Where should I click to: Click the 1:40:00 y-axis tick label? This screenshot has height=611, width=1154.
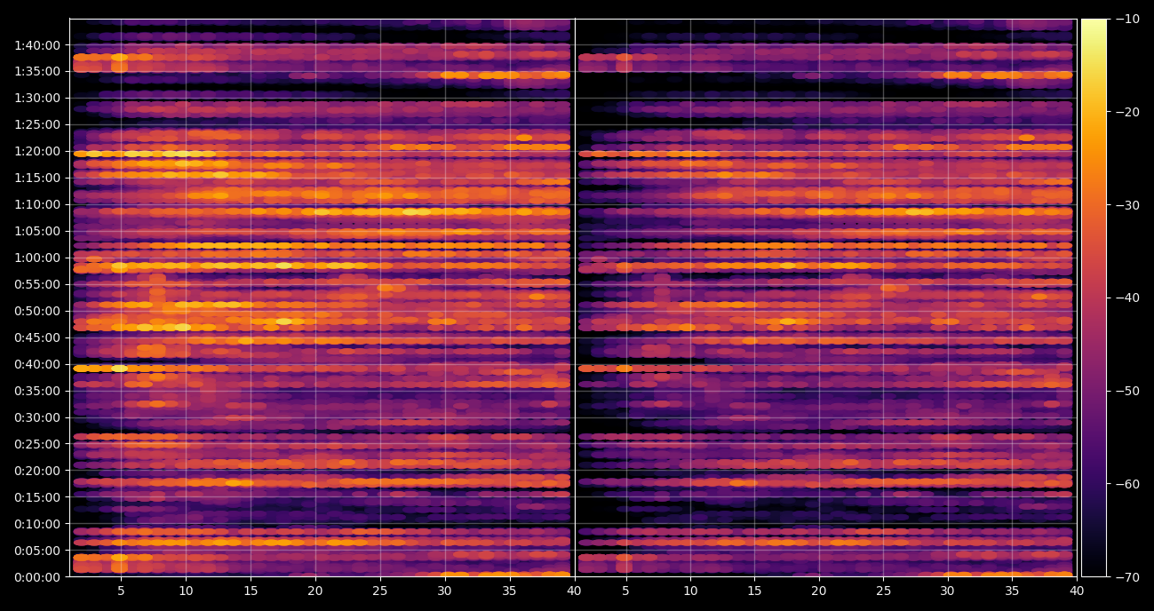(39, 45)
